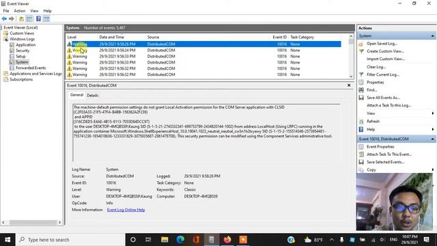Click the Event Log Online Help link
The image size is (437, 246).
pyautogui.click(x=126, y=210)
